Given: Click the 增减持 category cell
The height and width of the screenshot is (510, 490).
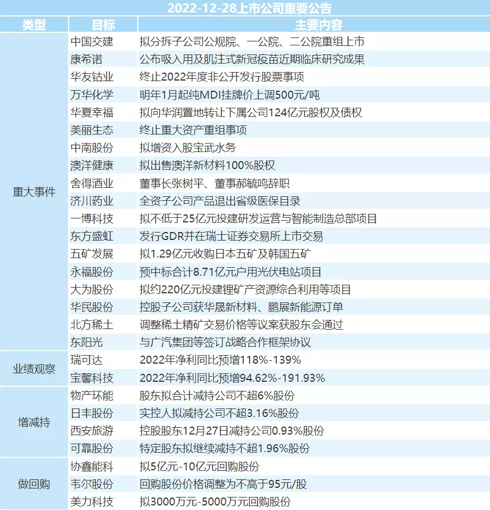Looking at the screenshot, I should [x=34, y=422].
